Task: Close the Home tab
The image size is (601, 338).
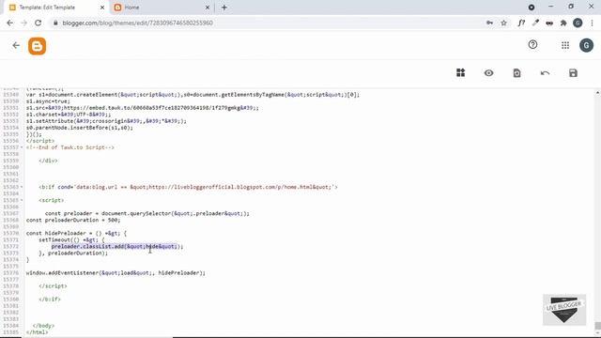Action: coord(208,8)
